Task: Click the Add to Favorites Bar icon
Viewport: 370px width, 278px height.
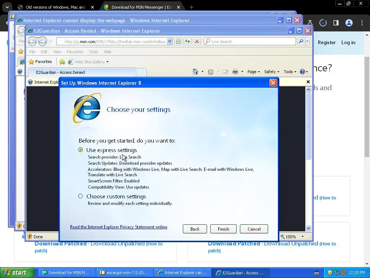Action: 62,62
